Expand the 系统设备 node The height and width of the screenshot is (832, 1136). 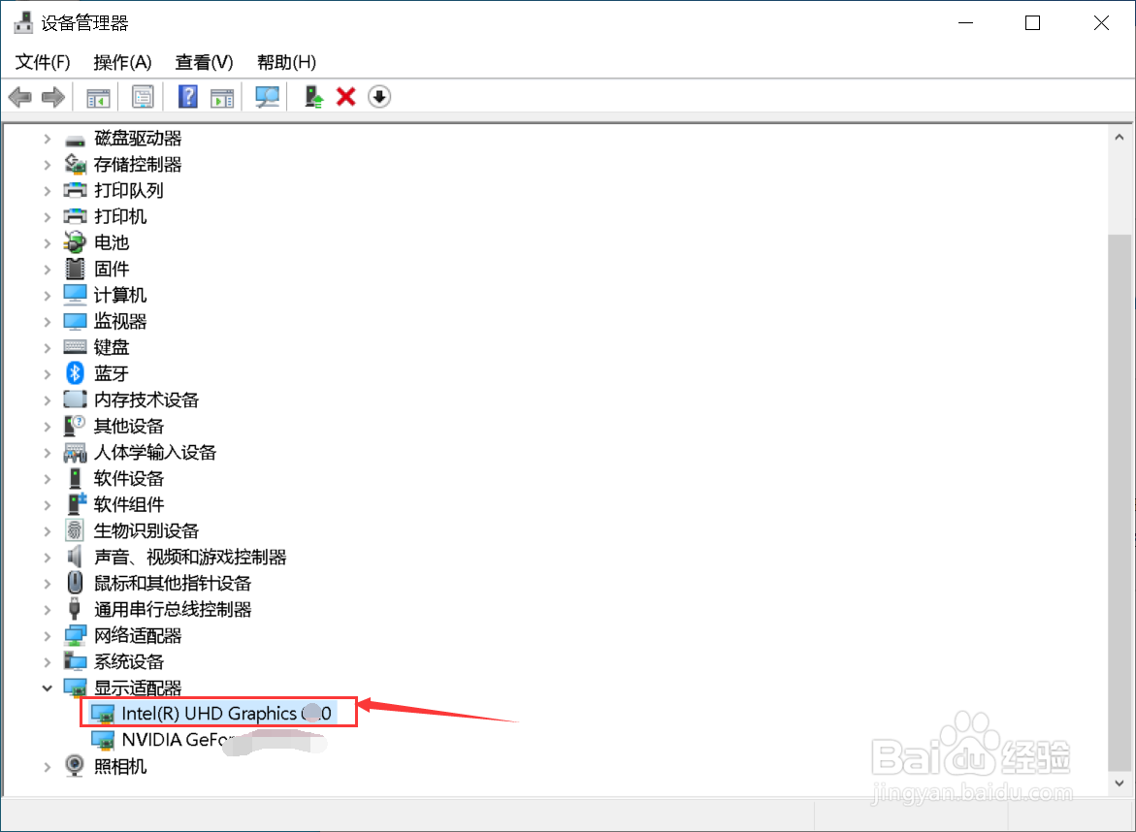48,661
